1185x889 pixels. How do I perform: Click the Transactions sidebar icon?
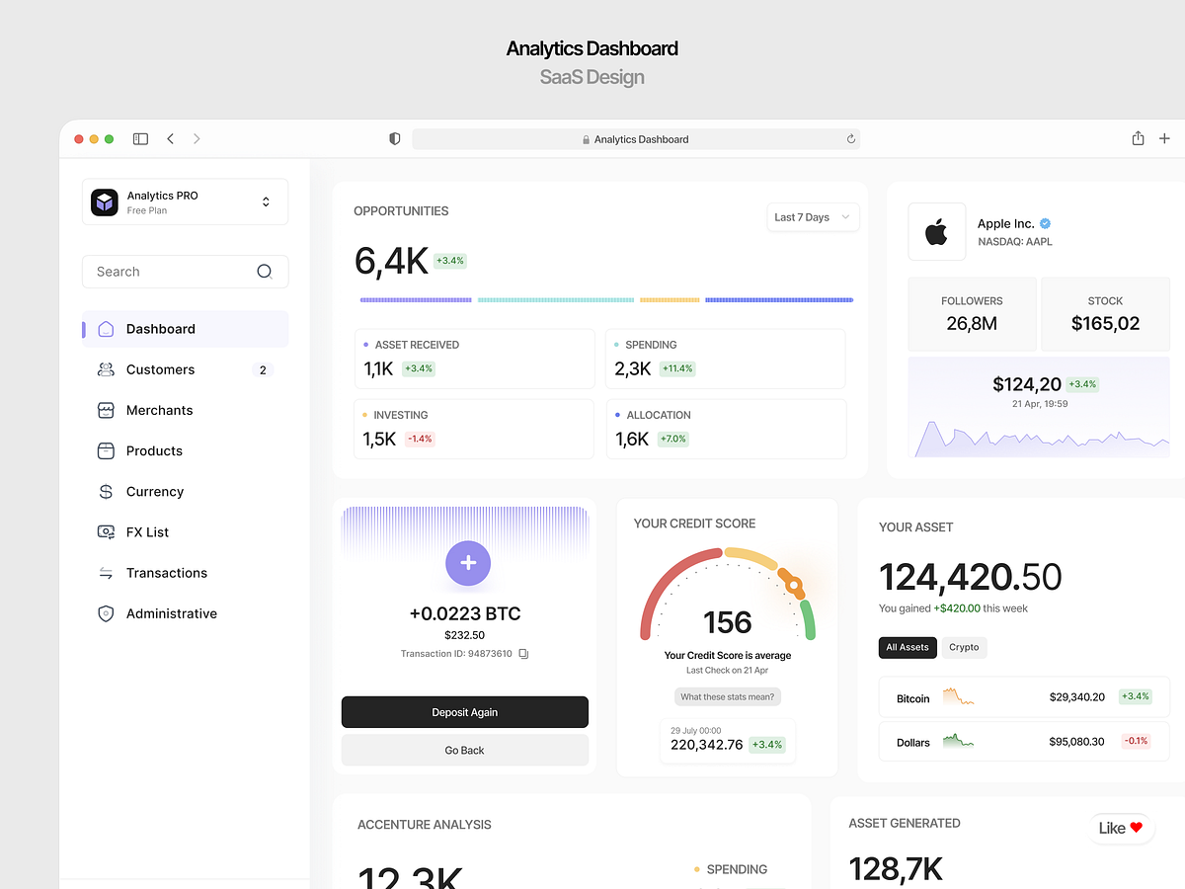point(106,572)
